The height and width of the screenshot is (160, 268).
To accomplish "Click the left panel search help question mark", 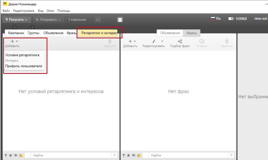I will point(115,155).
